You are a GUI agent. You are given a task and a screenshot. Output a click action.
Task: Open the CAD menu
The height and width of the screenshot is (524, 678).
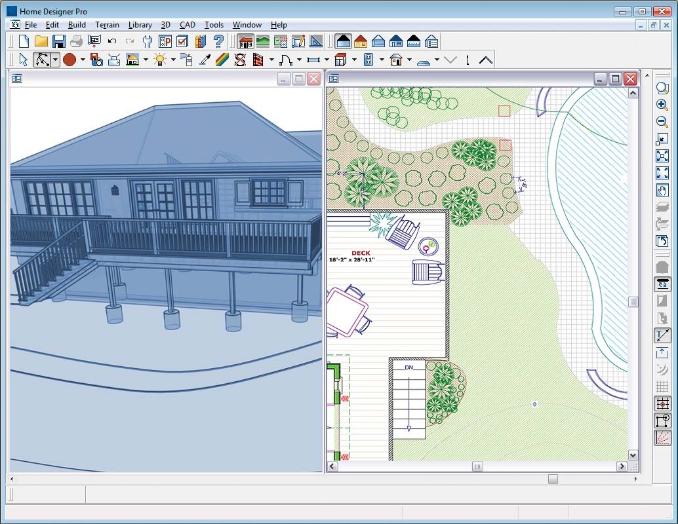coord(188,25)
